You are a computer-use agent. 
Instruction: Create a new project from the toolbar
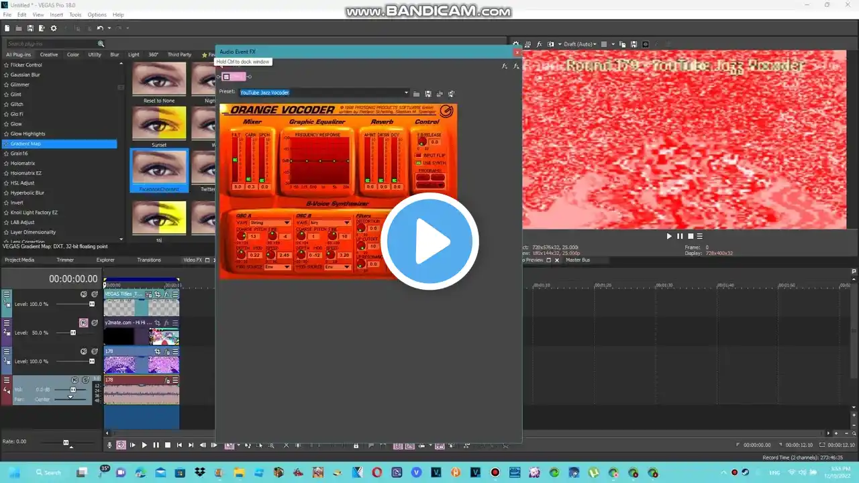(7, 28)
